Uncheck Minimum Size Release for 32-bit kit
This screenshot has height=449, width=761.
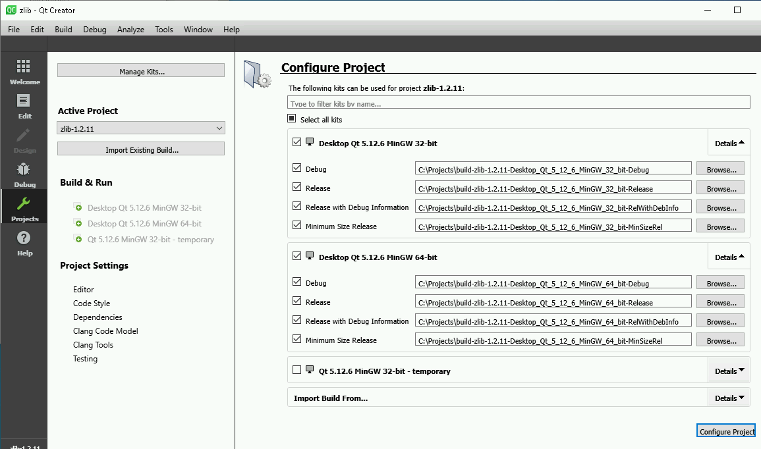(x=297, y=225)
